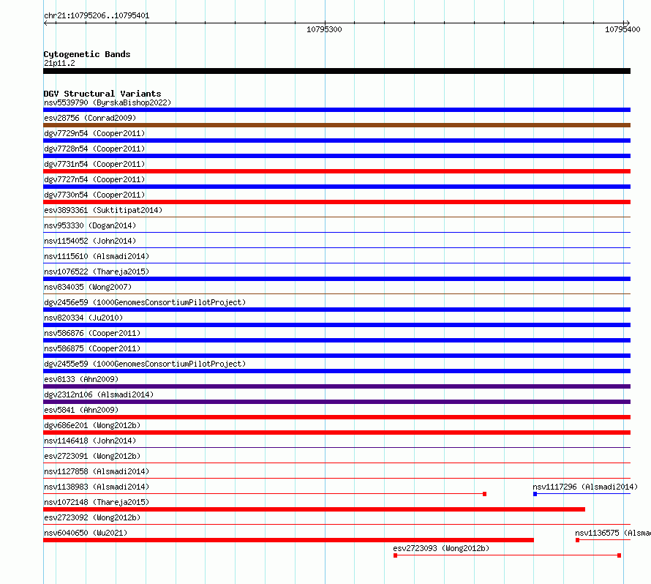Click the DGV Structural Variants track title
Viewport: 651px width, 584px height.
(x=102, y=94)
